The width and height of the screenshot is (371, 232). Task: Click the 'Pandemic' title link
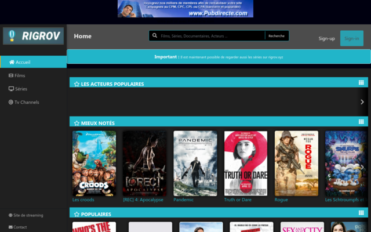pyautogui.click(x=183, y=200)
